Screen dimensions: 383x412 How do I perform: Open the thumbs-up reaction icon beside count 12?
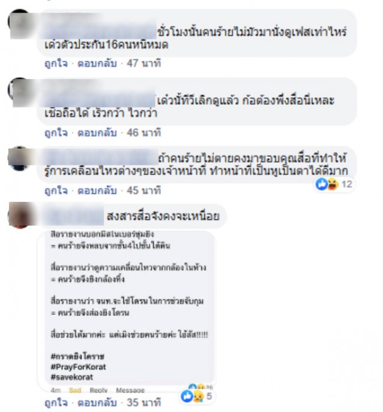click(x=321, y=184)
